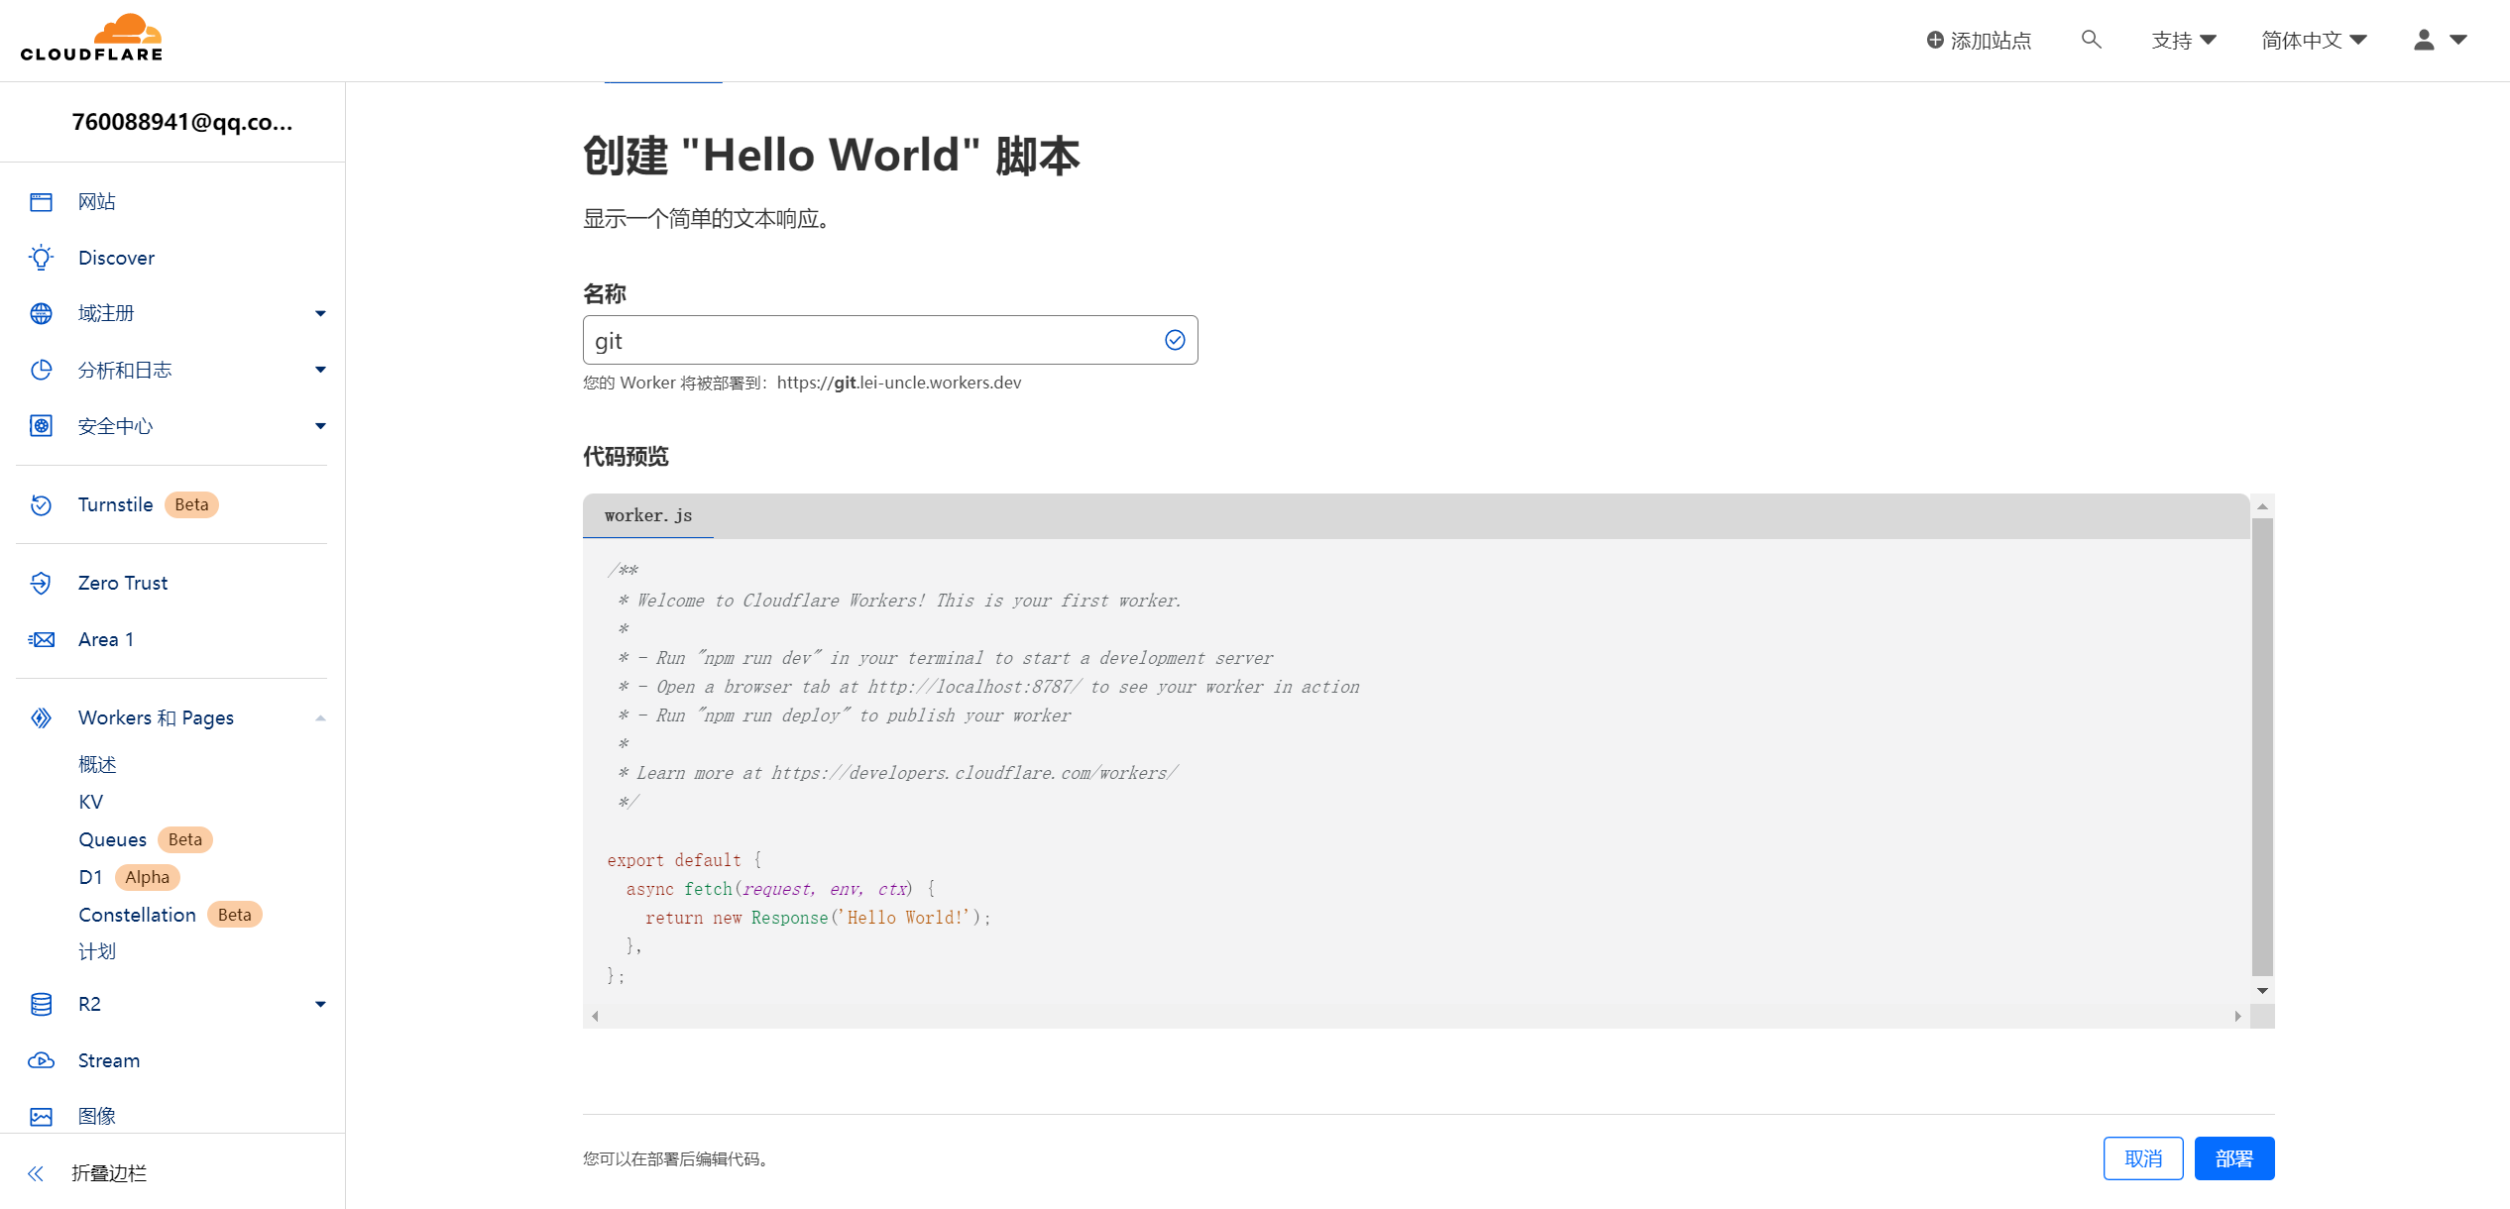
Task: Open Area 1 in the sidebar
Action: click(x=105, y=640)
